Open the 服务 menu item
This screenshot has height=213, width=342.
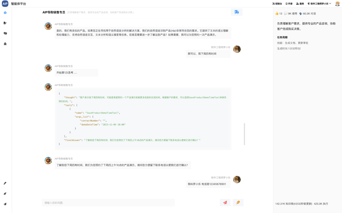tap(300, 4)
